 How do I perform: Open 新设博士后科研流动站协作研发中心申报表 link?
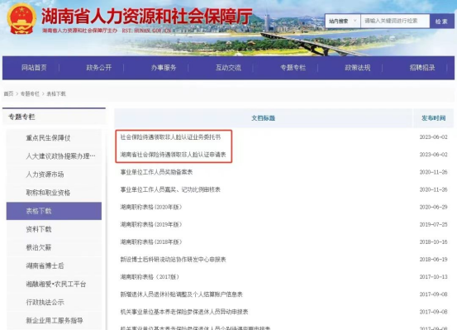173,260
